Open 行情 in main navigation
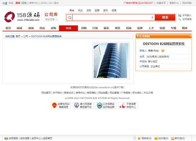 [95, 28]
